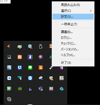Click the USB safely remove hardware icon

[41, 46]
